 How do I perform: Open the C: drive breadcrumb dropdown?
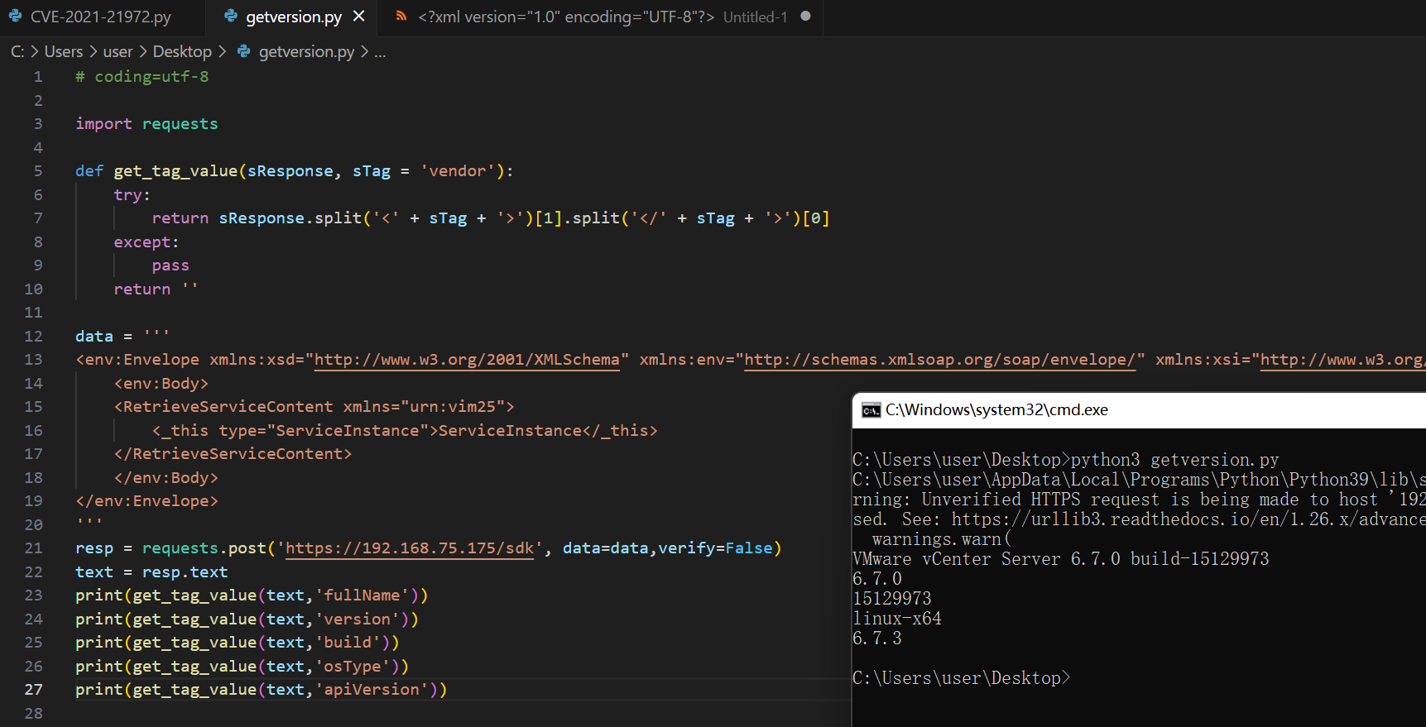point(17,51)
